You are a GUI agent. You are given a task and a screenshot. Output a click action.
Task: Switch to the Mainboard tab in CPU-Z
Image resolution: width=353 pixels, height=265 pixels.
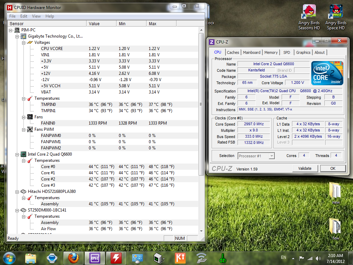point(252,52)
